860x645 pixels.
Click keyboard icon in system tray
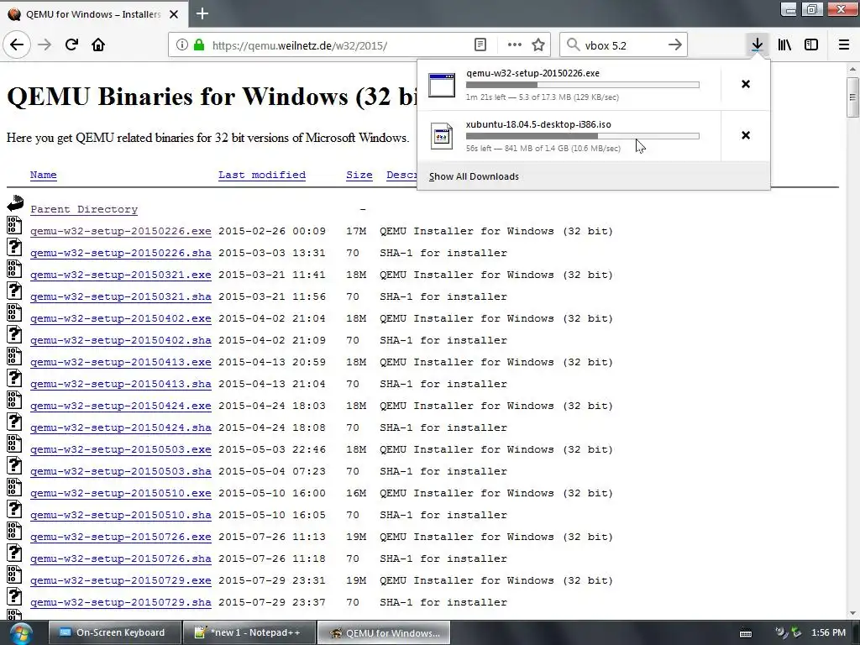(746, 633)
